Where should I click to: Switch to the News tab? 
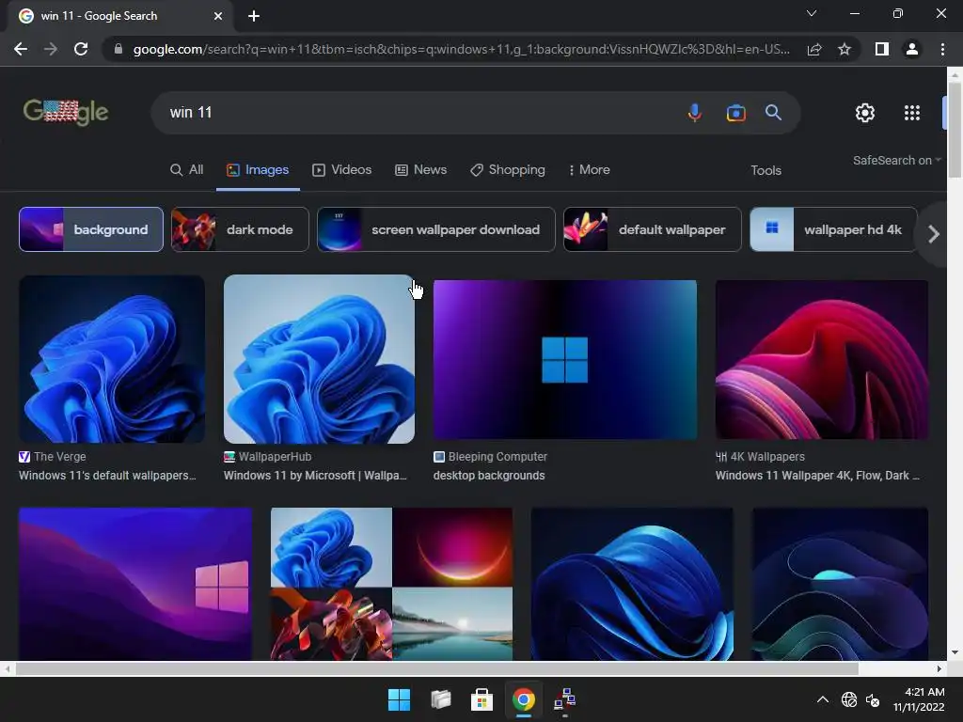420,170
